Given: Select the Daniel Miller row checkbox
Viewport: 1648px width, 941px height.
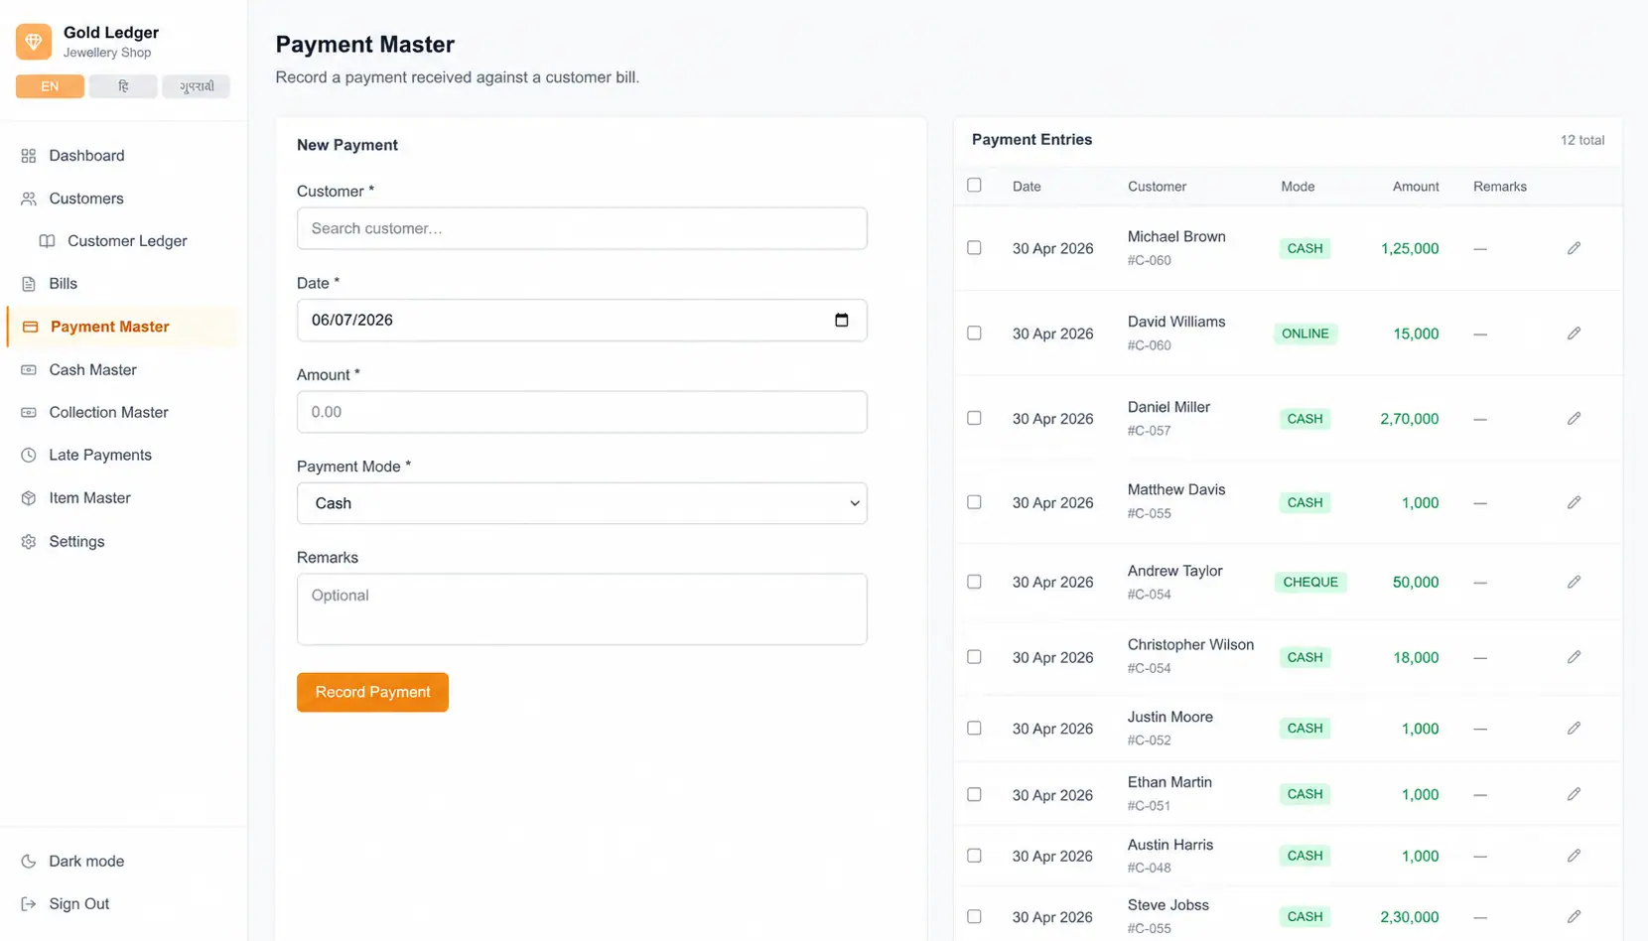Looking at the screenshot, I should tap(974, 419).
